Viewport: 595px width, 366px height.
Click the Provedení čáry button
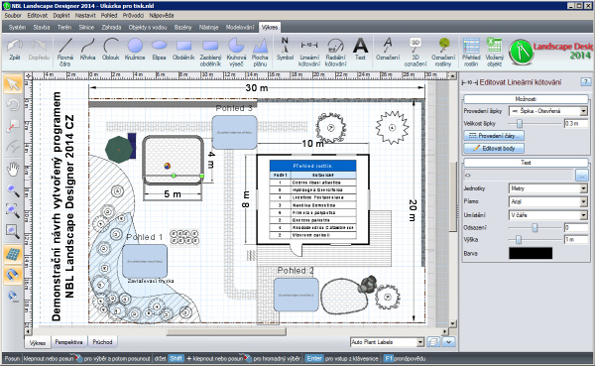tap(494, 136)
